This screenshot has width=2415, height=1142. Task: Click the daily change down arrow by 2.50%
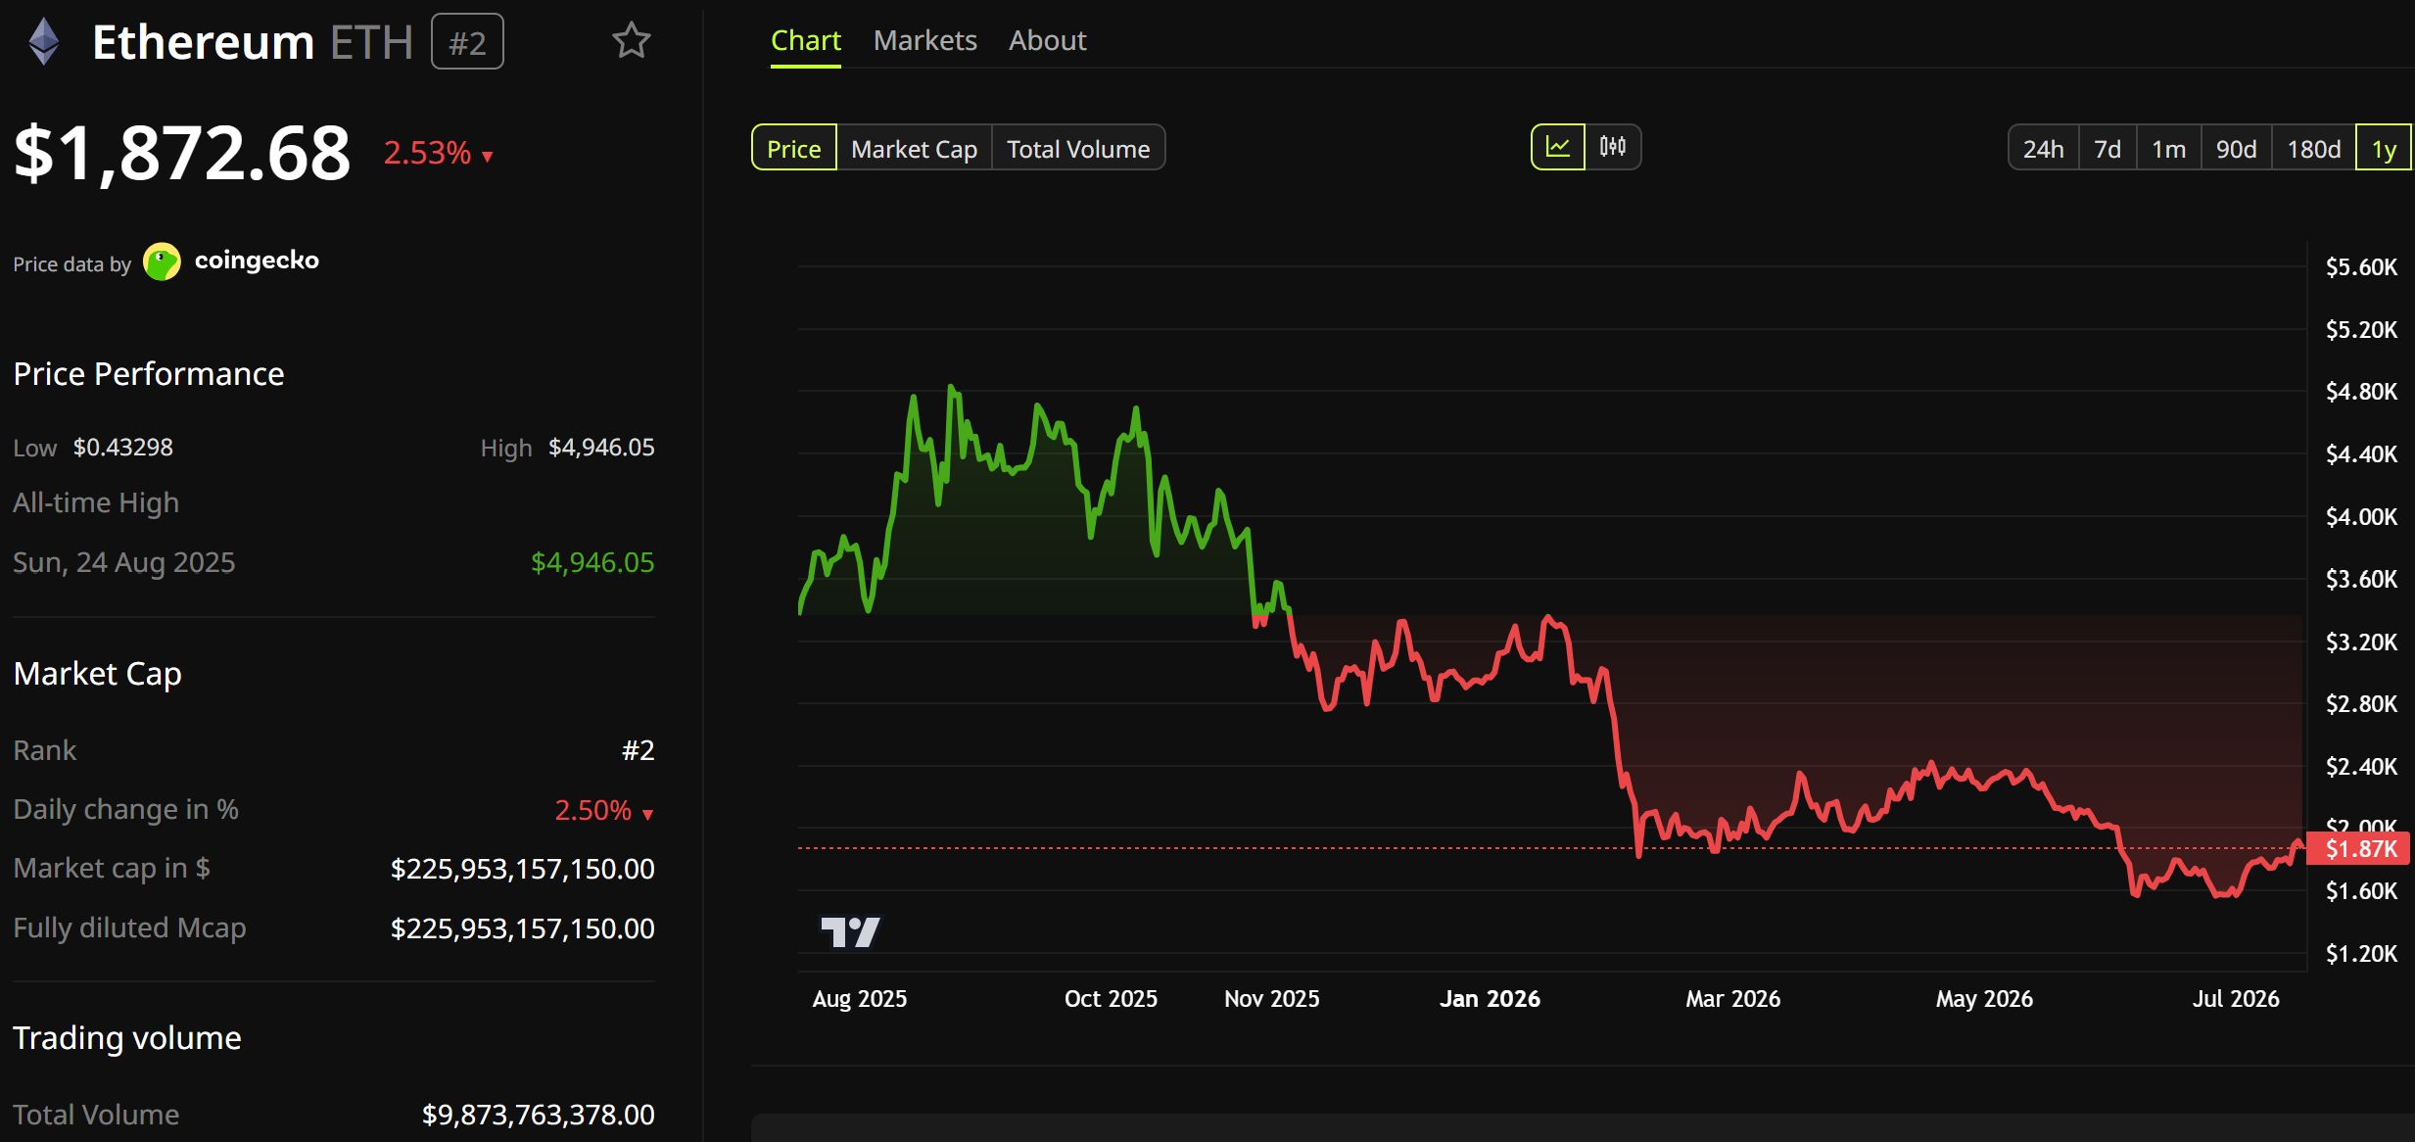click(x=647, y=814)
